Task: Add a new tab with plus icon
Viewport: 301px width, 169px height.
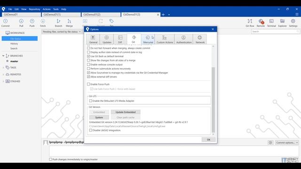Action: [163, 15]
